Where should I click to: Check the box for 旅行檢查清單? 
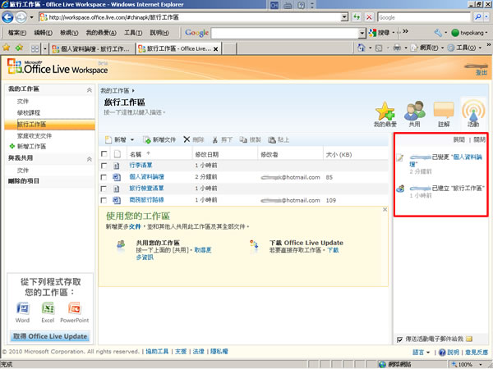pyautogui.click(x=104, y=189)
